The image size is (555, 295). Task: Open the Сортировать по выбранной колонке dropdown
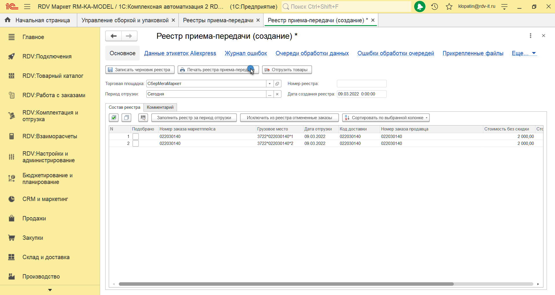386,118
